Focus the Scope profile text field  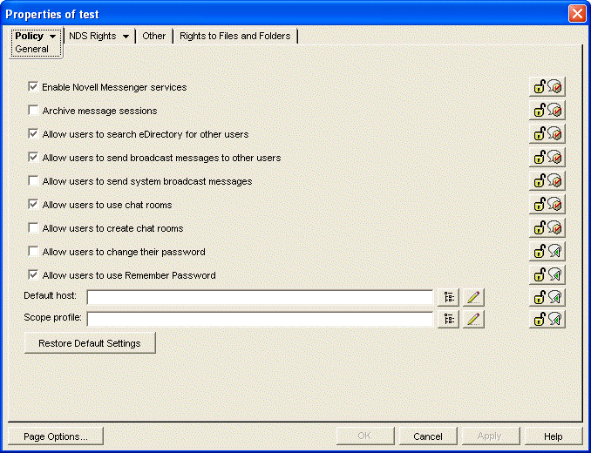(x=260, y=319)
